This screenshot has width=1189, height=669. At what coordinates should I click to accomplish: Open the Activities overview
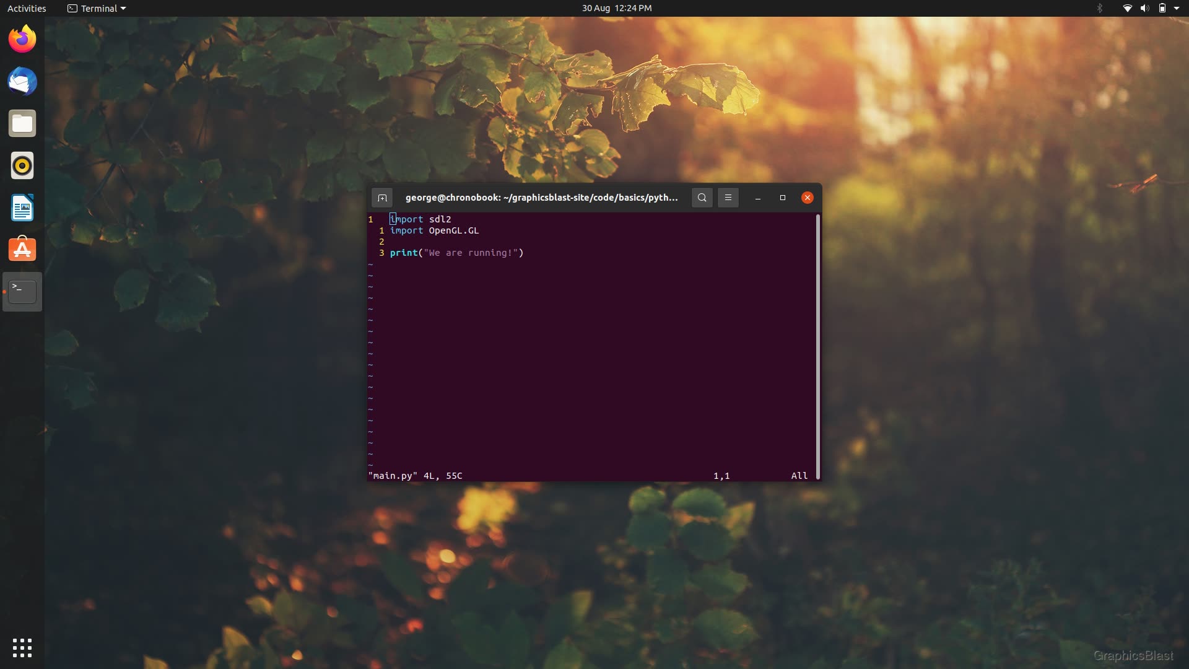click(x=27, y=8)
